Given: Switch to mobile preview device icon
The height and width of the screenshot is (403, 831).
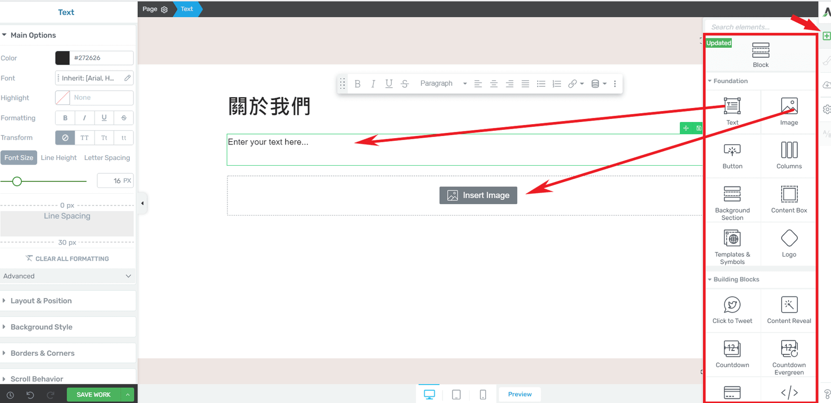Looking at the screenshot, I should click(482, 395).
